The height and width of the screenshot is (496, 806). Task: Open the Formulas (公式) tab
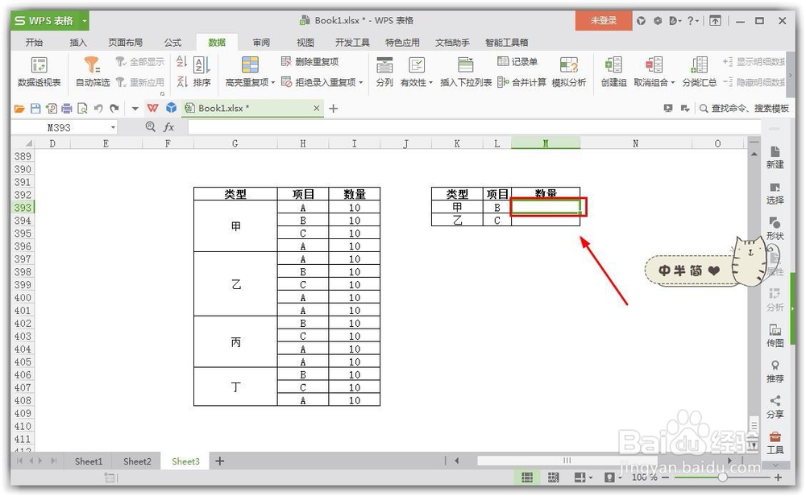click(172, 43)
